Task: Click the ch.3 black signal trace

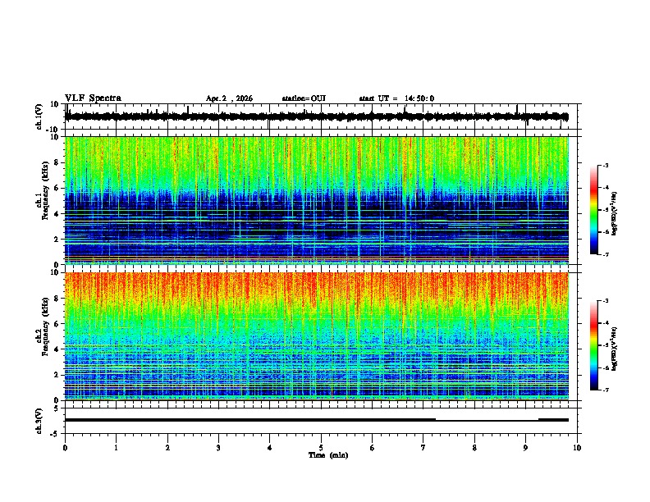Action: (x=317, y=420)
